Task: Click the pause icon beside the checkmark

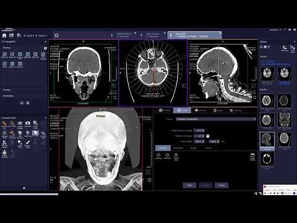Action: (28, 103)
